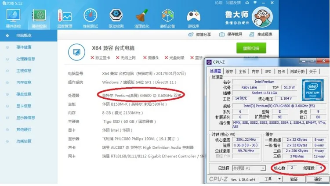Click the 生成报表 report icon

click(252, 35)
